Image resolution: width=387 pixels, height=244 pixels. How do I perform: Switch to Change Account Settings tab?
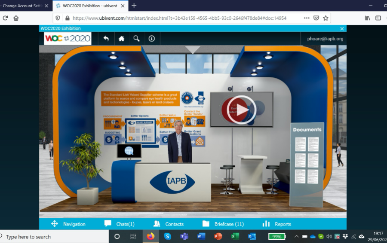pos(22,6)
